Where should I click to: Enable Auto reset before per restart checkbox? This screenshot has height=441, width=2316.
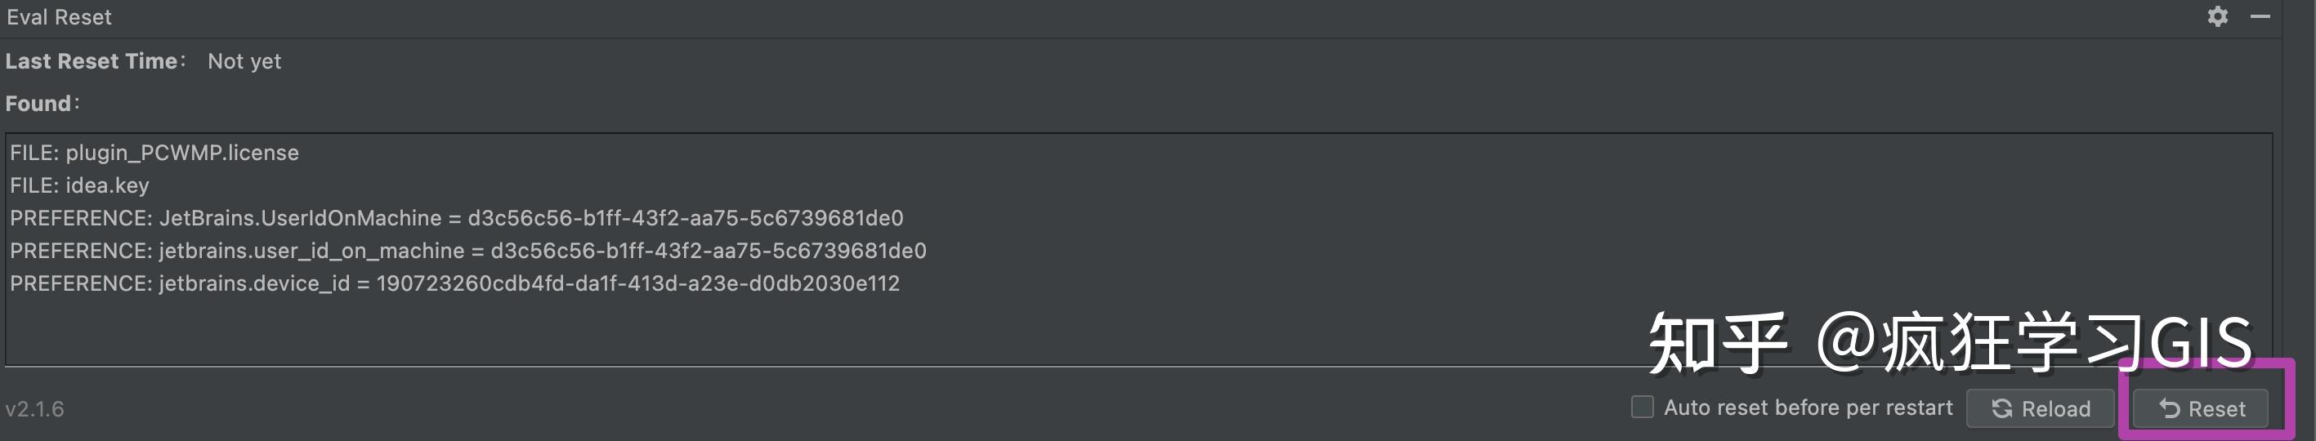click(1642, 407)
